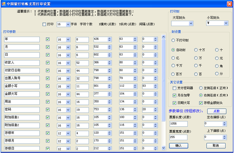Image resolution: width=234 pixels, height=153 pixels.
Task: Select 左侧在前（正向）radio button
Action: (x=201, y=88)
